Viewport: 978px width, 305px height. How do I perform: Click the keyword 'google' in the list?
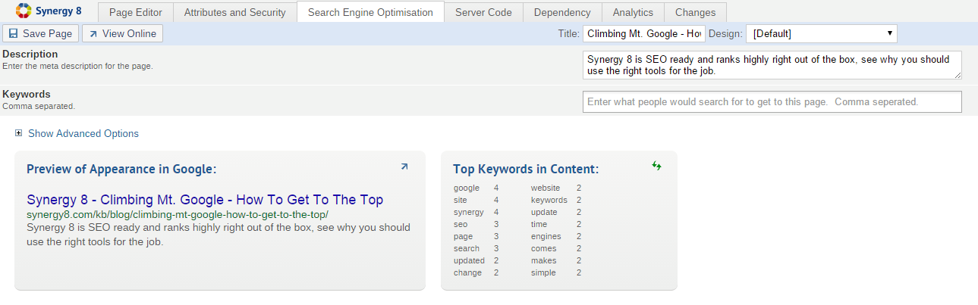coord(467,188)
